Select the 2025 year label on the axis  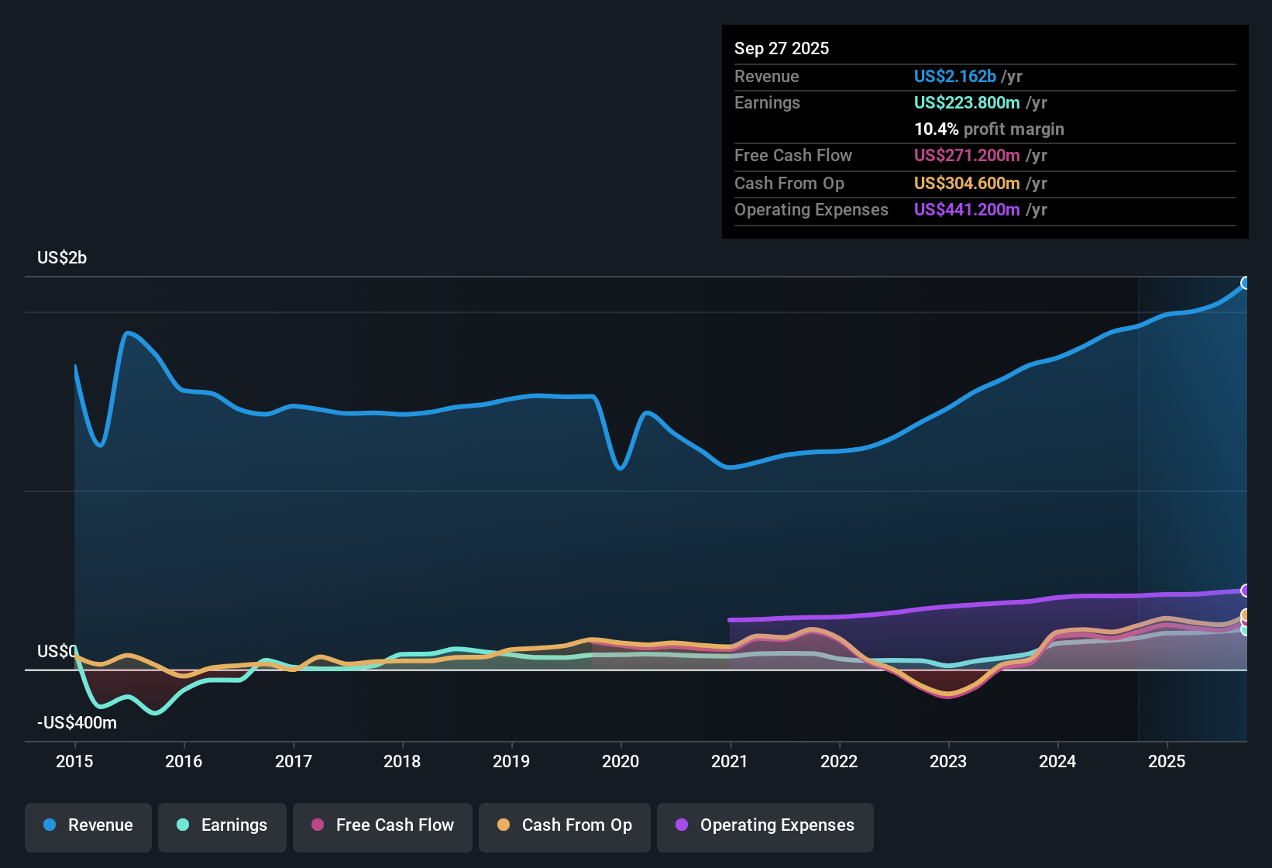pyautogui.click(x=1168, y=762)
